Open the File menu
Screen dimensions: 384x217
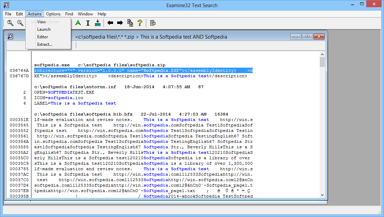click(x=8, y=14)
